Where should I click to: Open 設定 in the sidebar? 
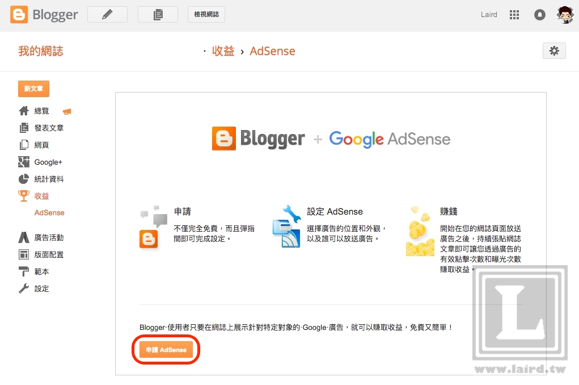pyautogui.click(x=41, y=288)
